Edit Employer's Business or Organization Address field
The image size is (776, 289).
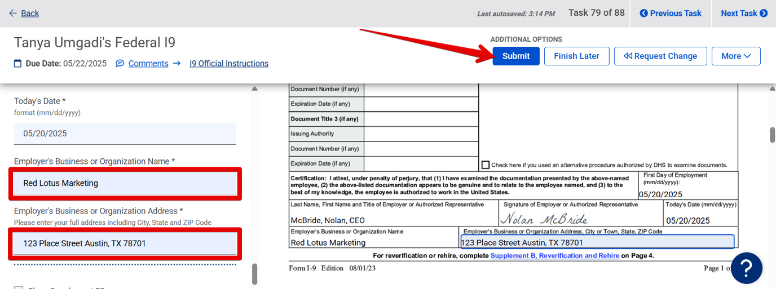click(125, 243)
